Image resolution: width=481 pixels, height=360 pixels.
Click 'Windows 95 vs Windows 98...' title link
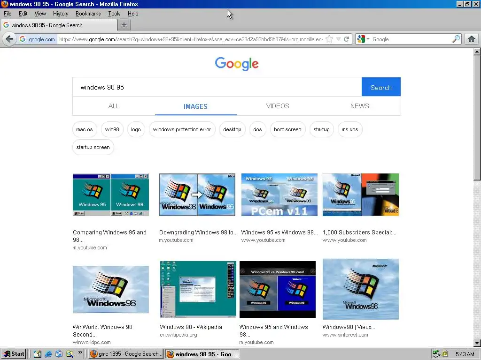[x=279, y=232]
